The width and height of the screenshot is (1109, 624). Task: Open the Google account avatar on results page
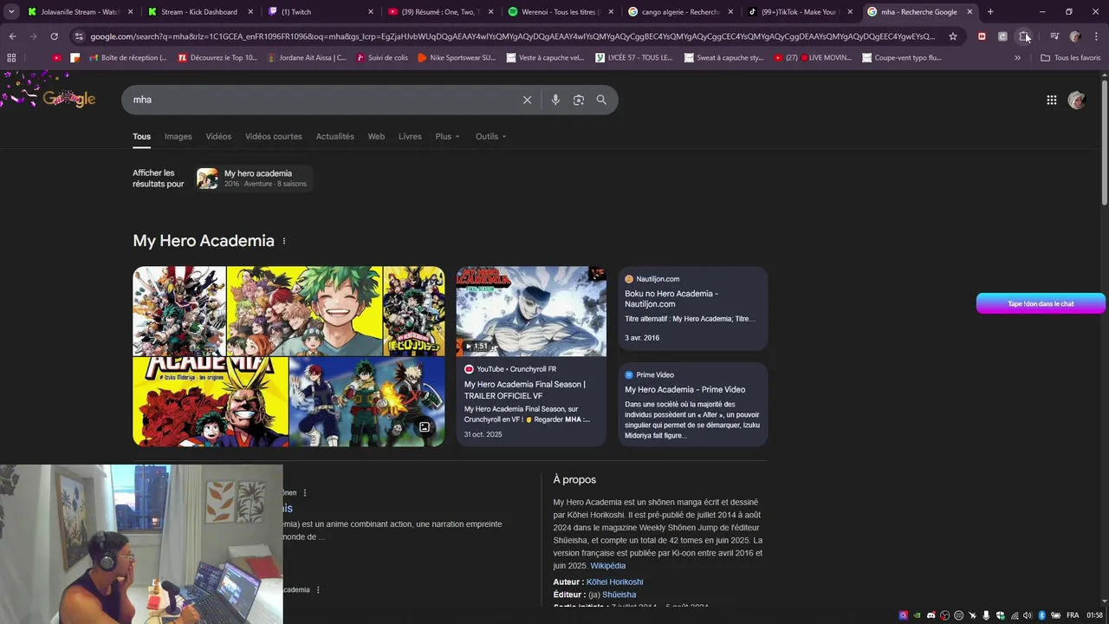tap(1077, 100)
